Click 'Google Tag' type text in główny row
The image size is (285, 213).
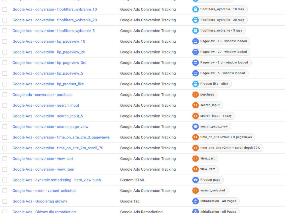tap(130, 201)
